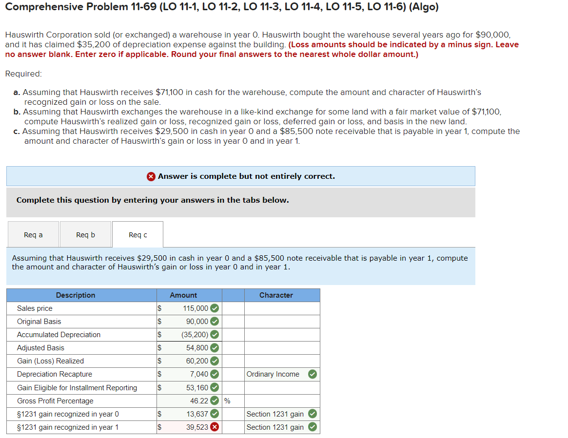
Task: Click the checkmark beside Gross Profit Percentage
Action: pos(215,400)
